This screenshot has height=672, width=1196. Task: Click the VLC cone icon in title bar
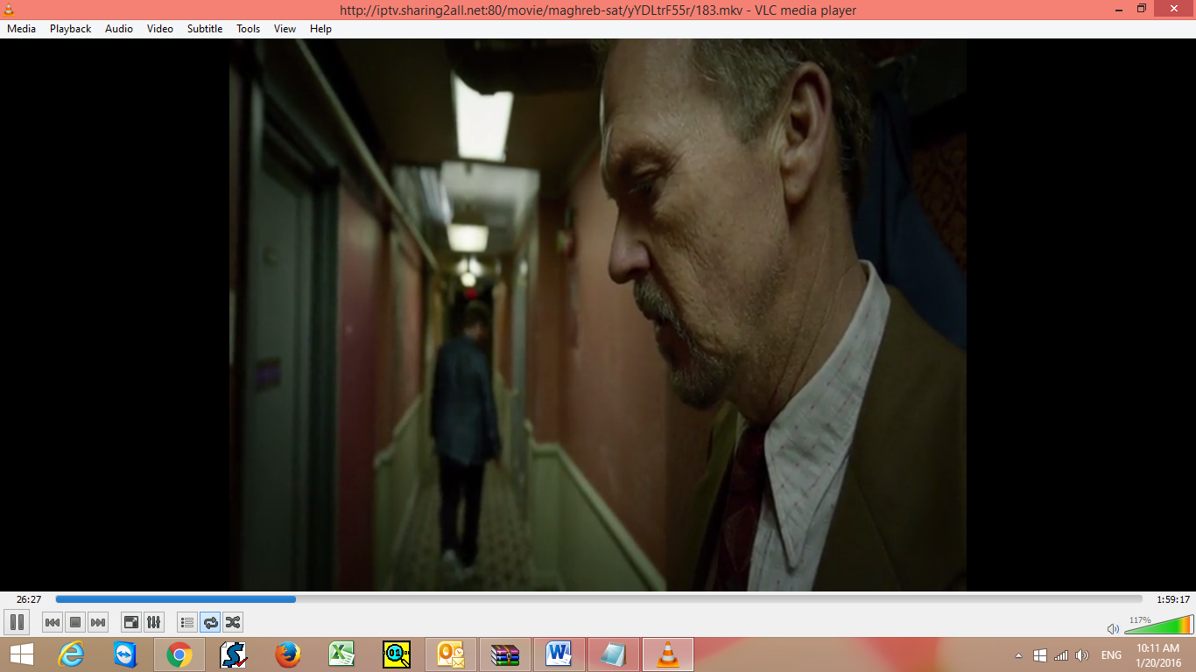tap(10, 10)
